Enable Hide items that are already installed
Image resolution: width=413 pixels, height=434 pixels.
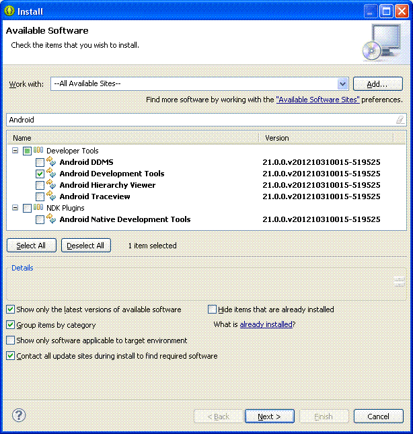coord(212,309)
